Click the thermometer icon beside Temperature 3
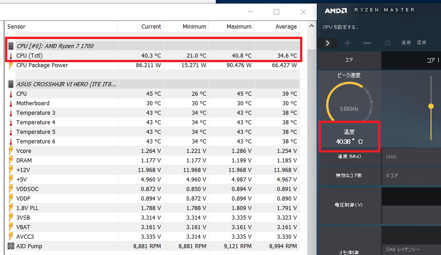 tap(11, 113)
